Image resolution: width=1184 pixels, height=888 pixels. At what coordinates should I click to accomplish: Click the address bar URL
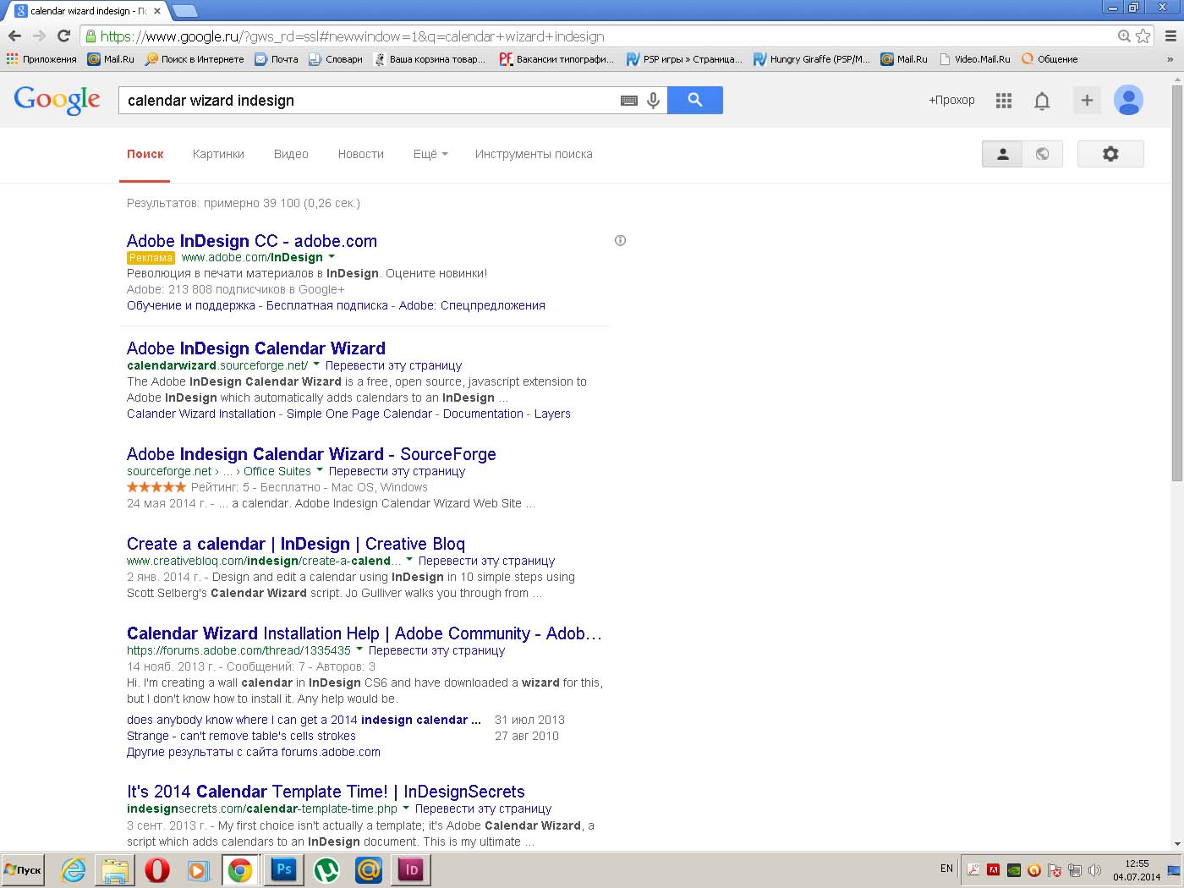point(353,36)
